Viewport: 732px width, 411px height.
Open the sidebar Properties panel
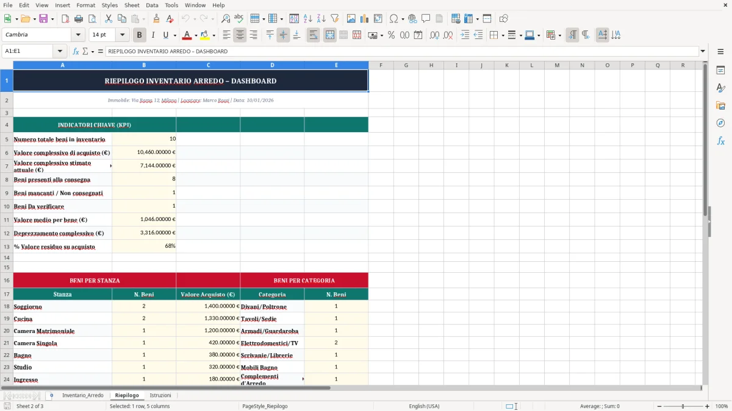point(720,71)
